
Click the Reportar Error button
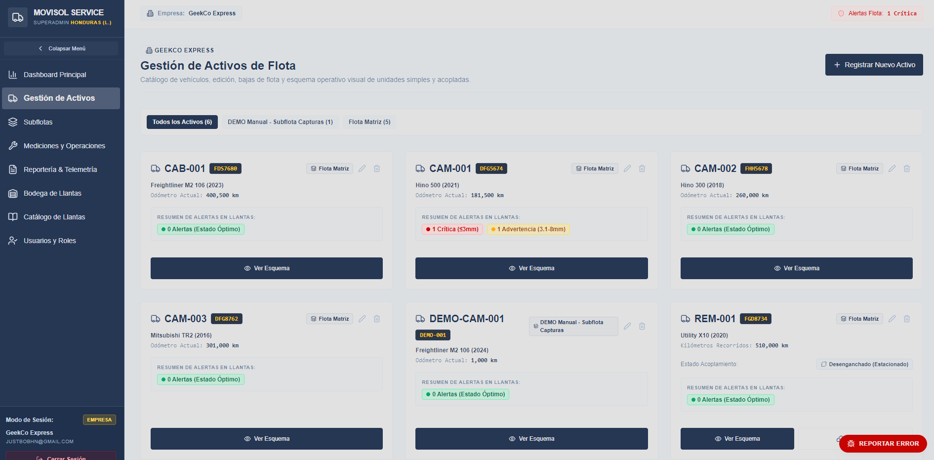click(x=883, y=444)
